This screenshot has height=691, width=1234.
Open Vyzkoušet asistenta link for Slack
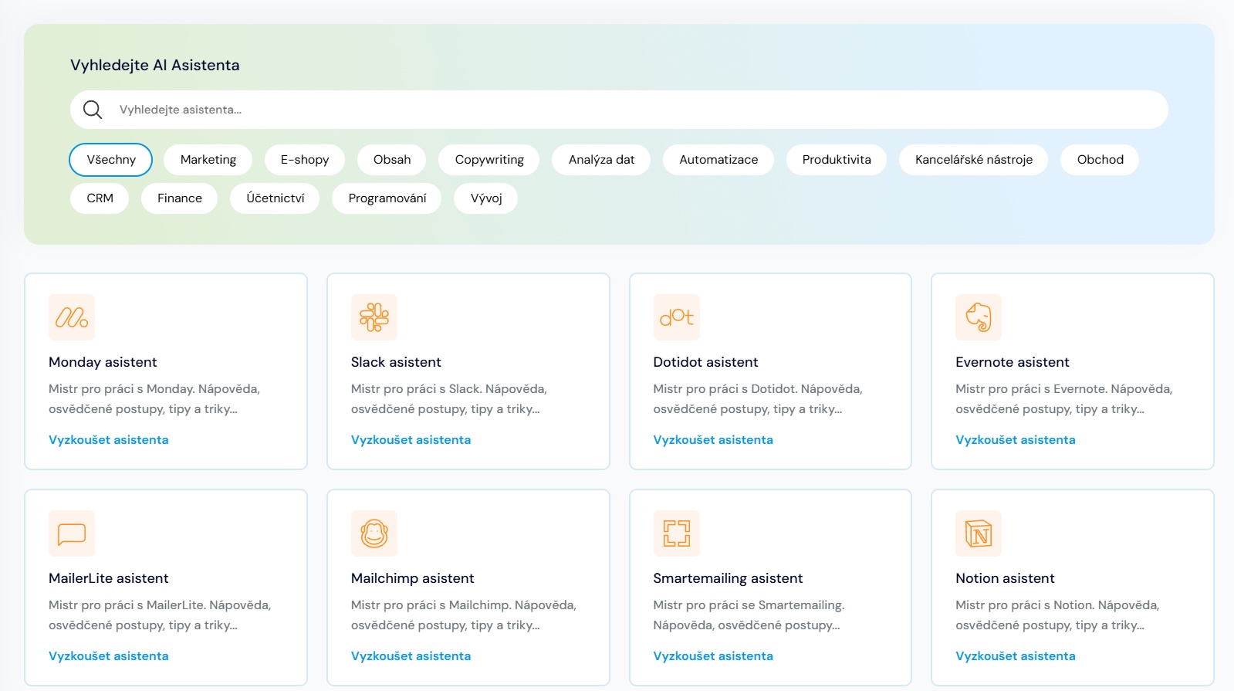point(411,440)
